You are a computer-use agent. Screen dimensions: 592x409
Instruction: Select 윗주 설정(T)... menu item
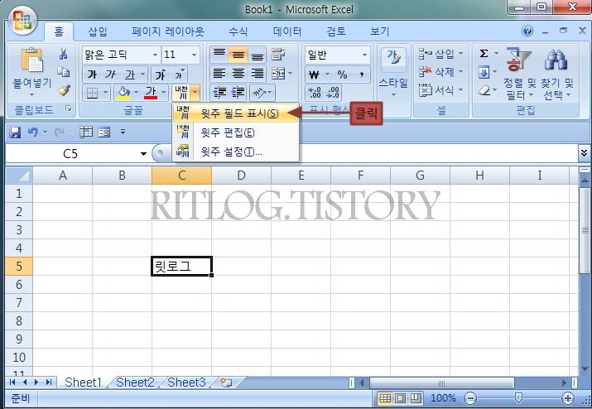point(236,152)
